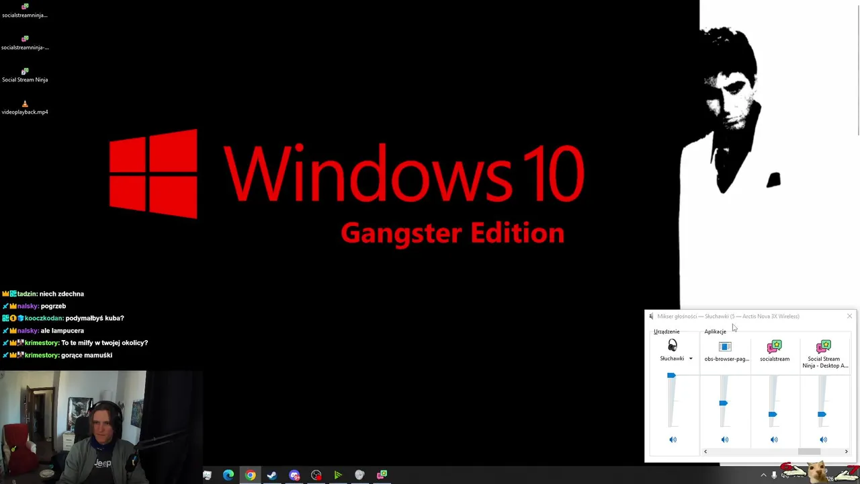Click the socialstream volume slider handle
The width and height of the screenshot is (860, 484).
[773, 415]
